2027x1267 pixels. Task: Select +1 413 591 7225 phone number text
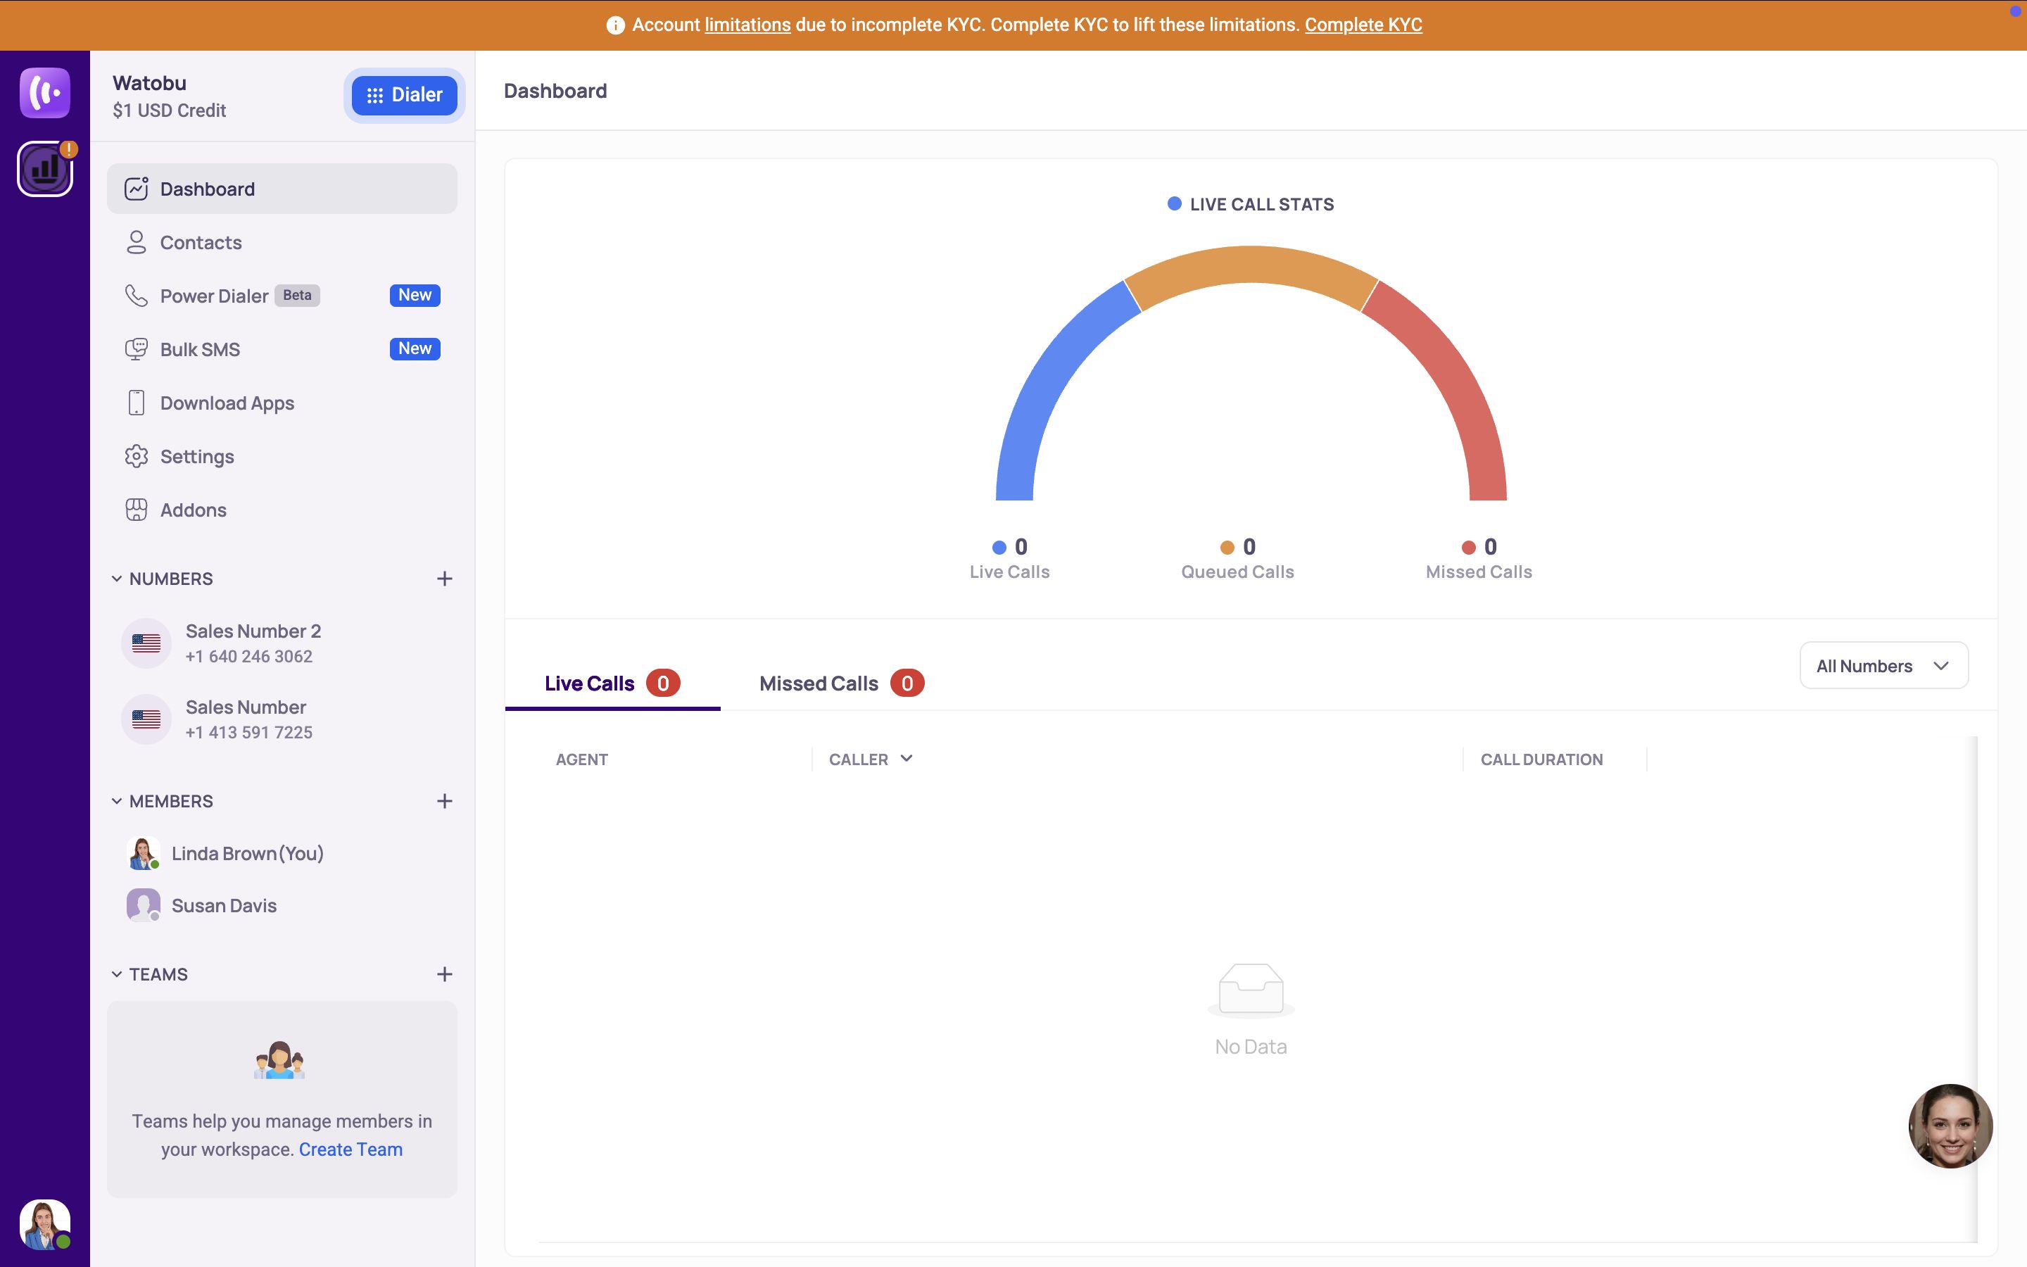coord(248,732)
